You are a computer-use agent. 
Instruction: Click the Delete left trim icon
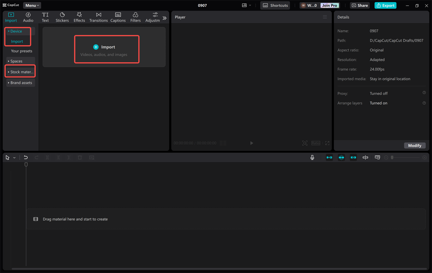click(x=58, y=157)
